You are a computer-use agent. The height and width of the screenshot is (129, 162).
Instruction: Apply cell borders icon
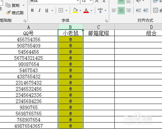[x=61, y=10]
